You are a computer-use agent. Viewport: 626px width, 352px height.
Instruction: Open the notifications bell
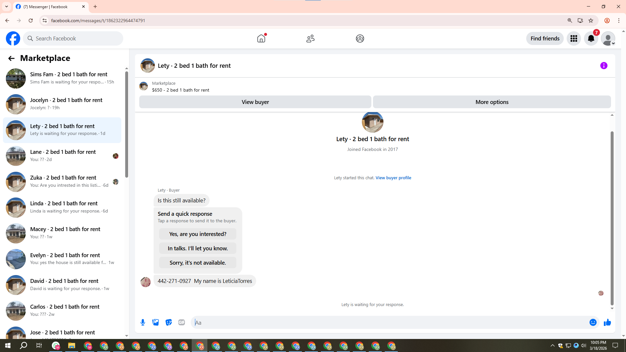591,38
